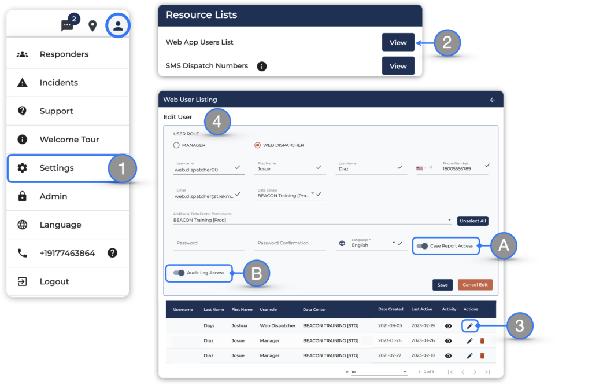This screenshot has height=385, width=592.
Task: View activity for Diaz row dated 2023-01-26
Action: 448,341
